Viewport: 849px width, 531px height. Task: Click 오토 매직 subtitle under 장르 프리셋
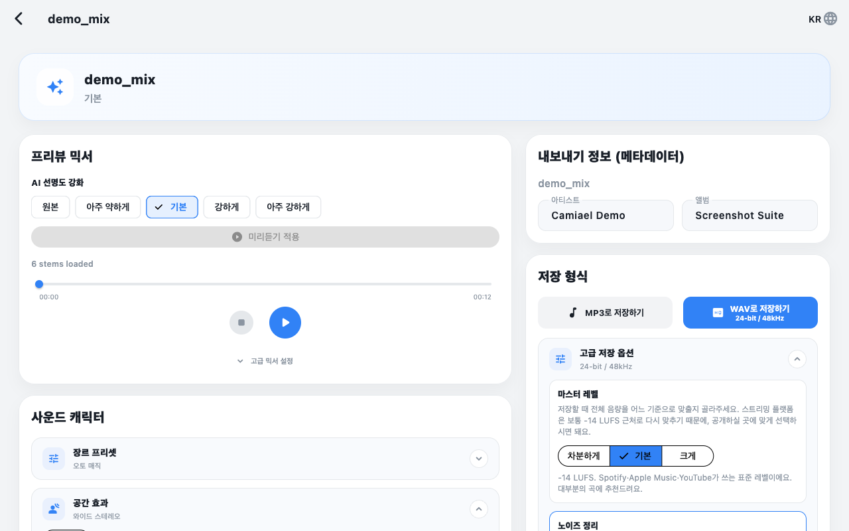pos(87,466)
